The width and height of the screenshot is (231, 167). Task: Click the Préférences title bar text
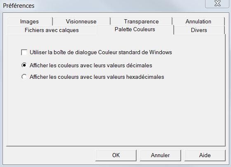tap(19, 6)
